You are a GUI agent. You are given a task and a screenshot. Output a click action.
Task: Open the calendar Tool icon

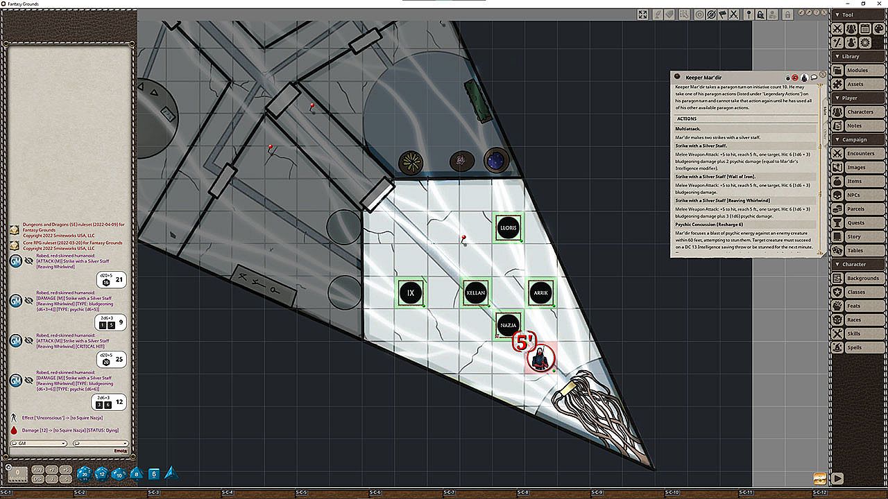pos(864,28)
